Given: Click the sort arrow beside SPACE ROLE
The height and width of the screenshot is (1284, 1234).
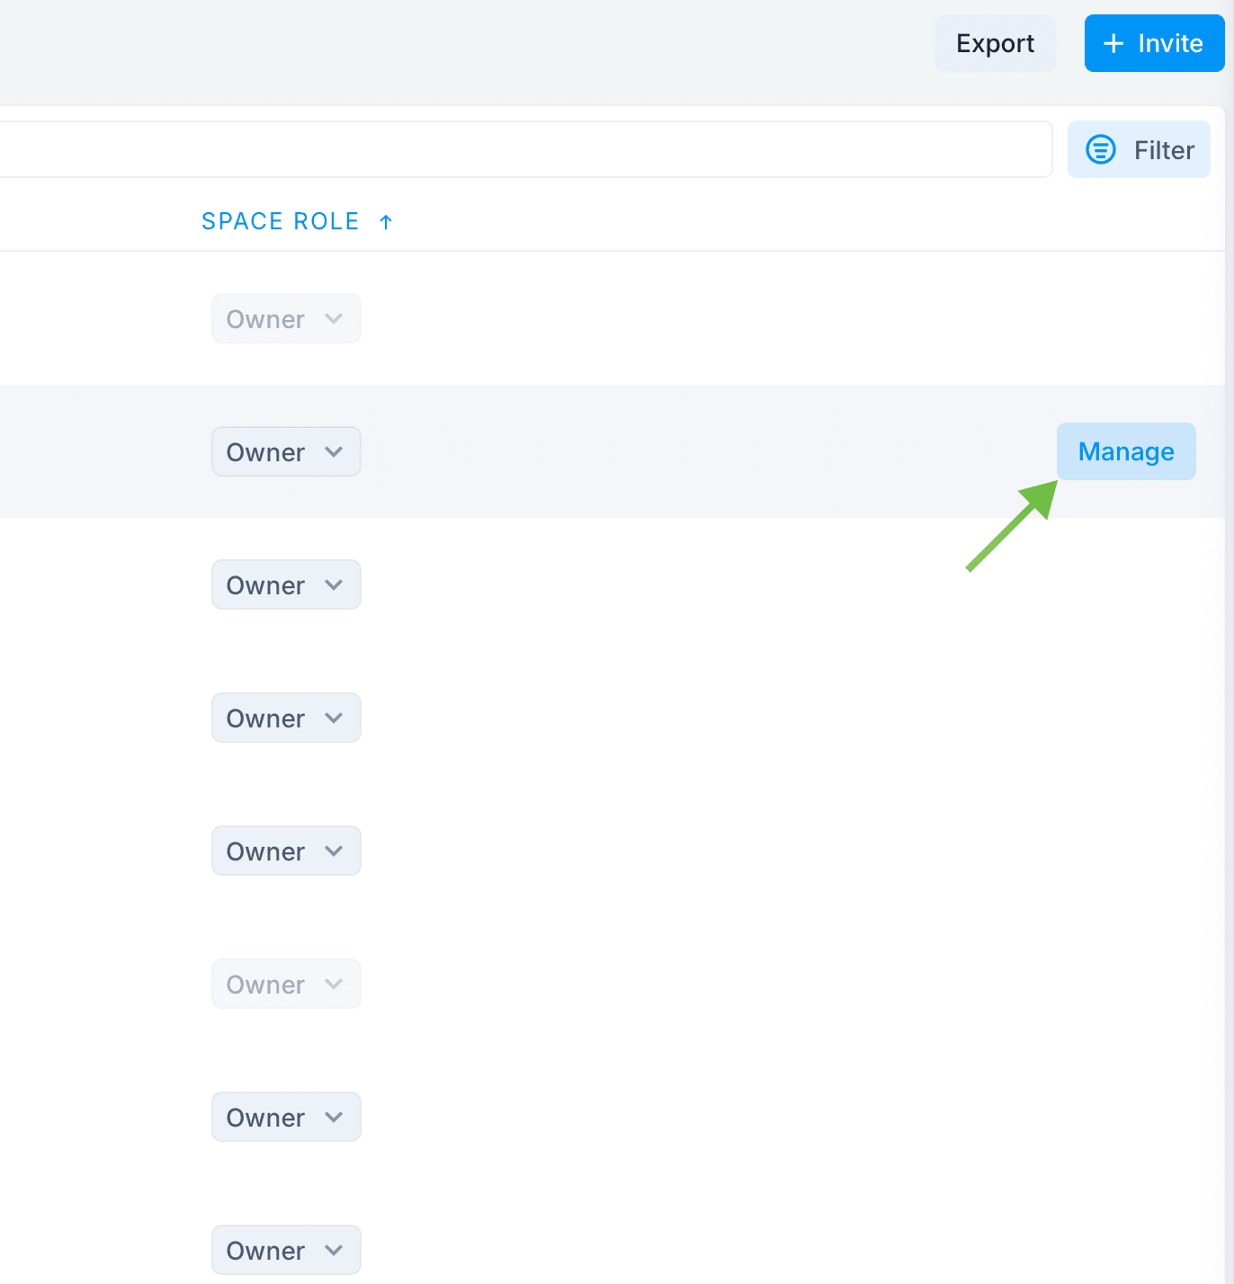Looking at the screenshot, I should coord(386,222).
